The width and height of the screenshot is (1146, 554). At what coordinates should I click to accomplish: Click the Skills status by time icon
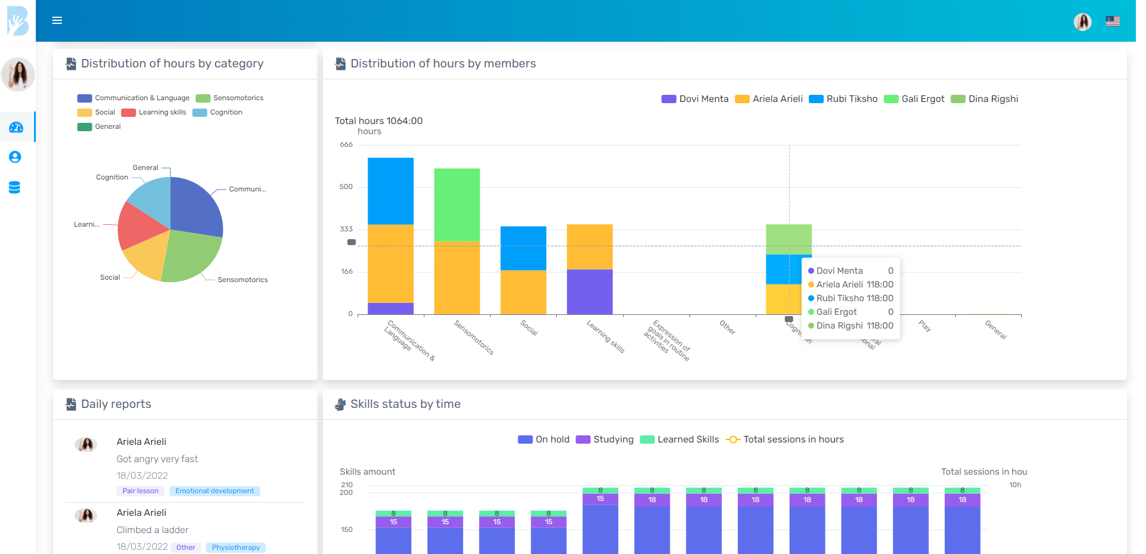(340, 404)
